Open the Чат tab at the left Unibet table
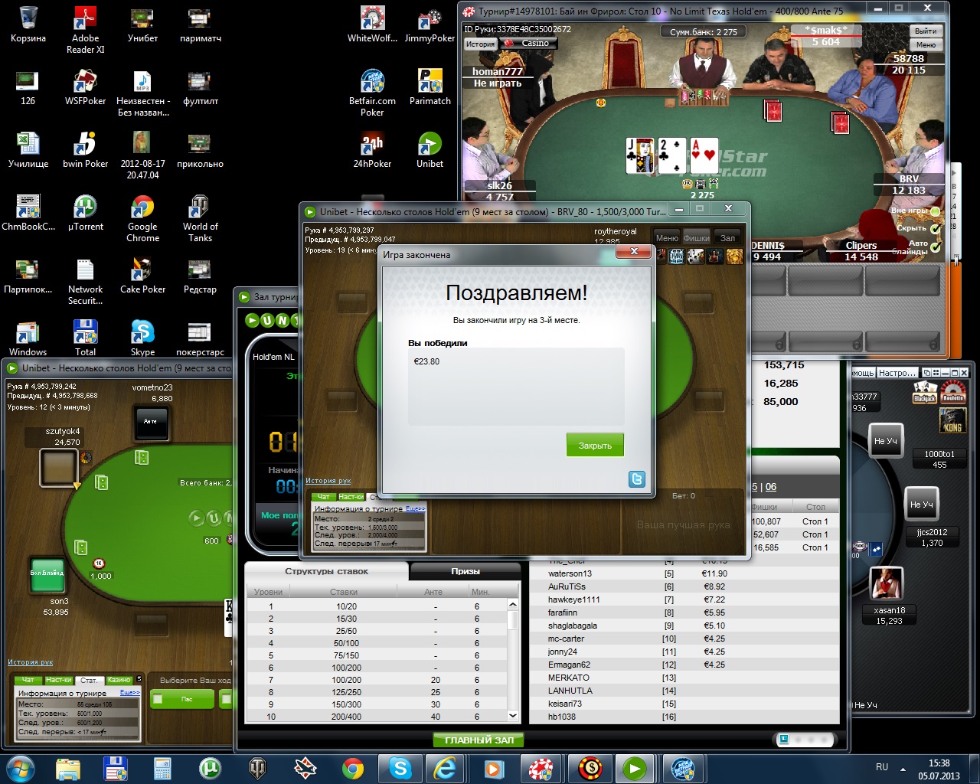The image size is (980, 784). [x=28, y=680]
